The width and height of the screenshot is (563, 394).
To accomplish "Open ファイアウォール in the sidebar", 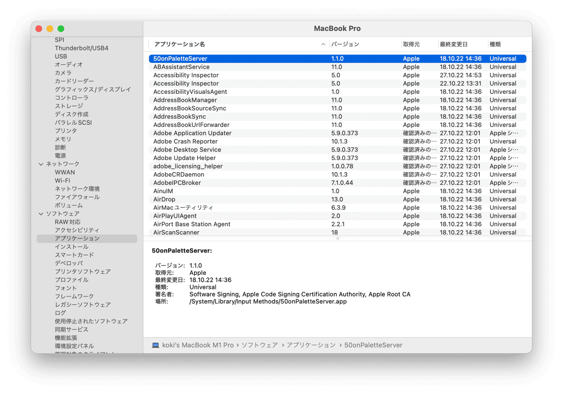I will click(77, 197).
